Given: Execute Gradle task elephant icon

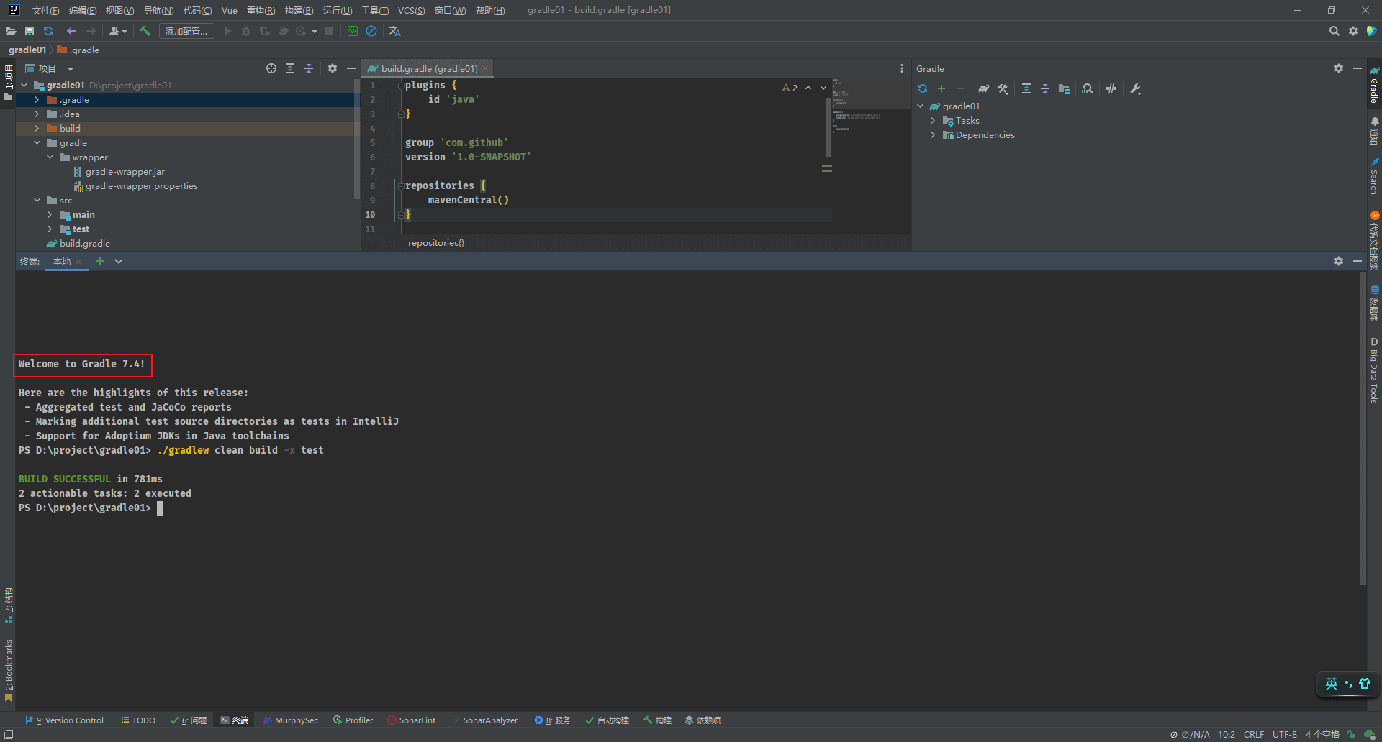Looking at the screenshot, I should point(983,88).
